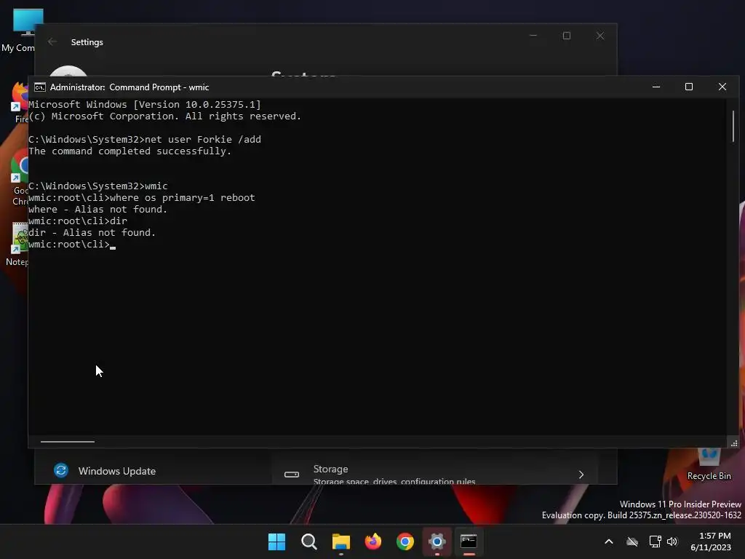Click the Storage drive icon
Screen dimensions: 745x559
291,475
